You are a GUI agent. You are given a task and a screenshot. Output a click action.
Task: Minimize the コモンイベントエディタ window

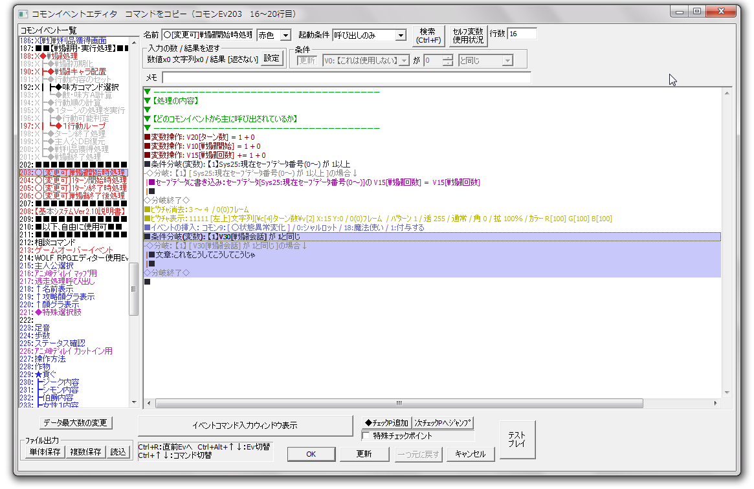(x=680, y=11)
